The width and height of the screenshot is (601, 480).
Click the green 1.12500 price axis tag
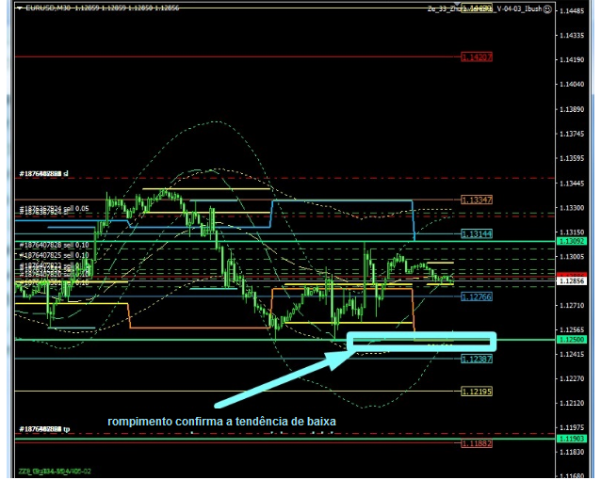(574, 340)
